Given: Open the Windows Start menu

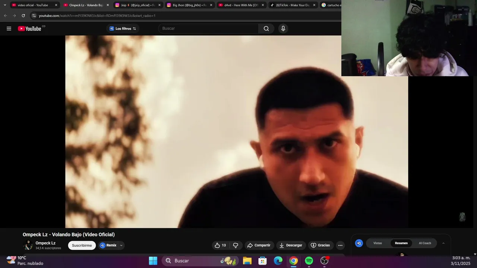Looking at the screenshot, I should tap(153, 261).
